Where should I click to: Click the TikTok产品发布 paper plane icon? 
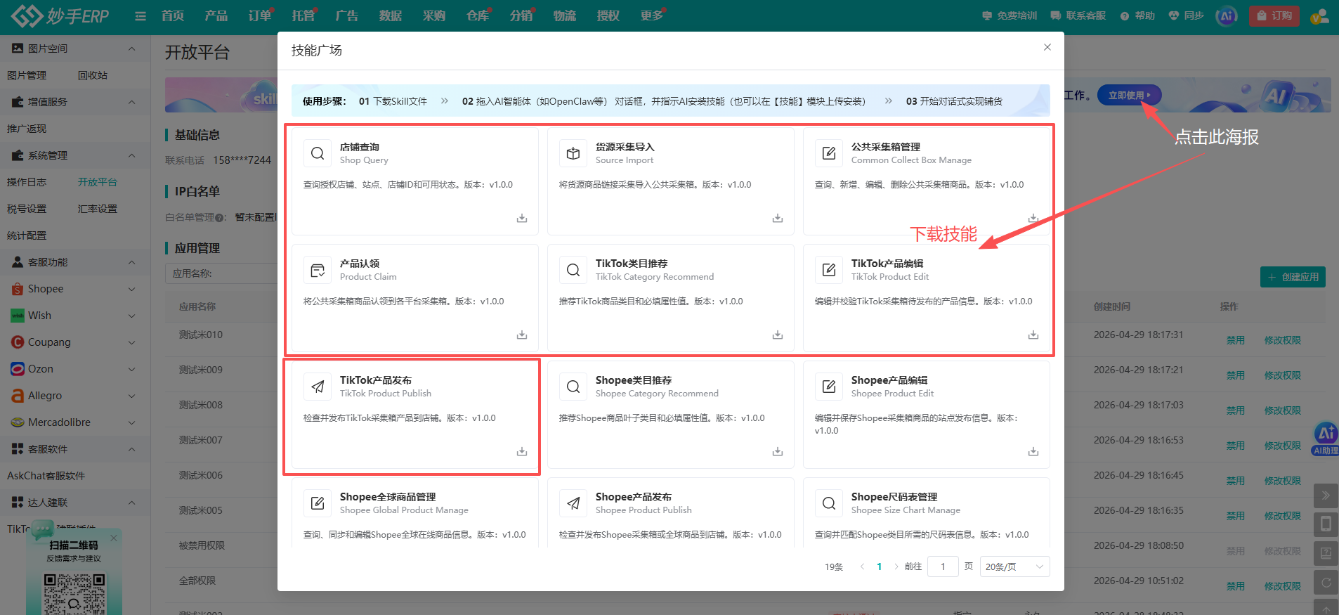pos(318,387)
